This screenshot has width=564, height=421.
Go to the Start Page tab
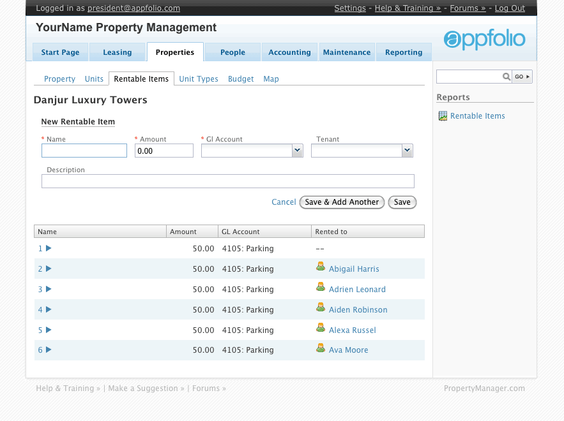[x=61, y=52]
